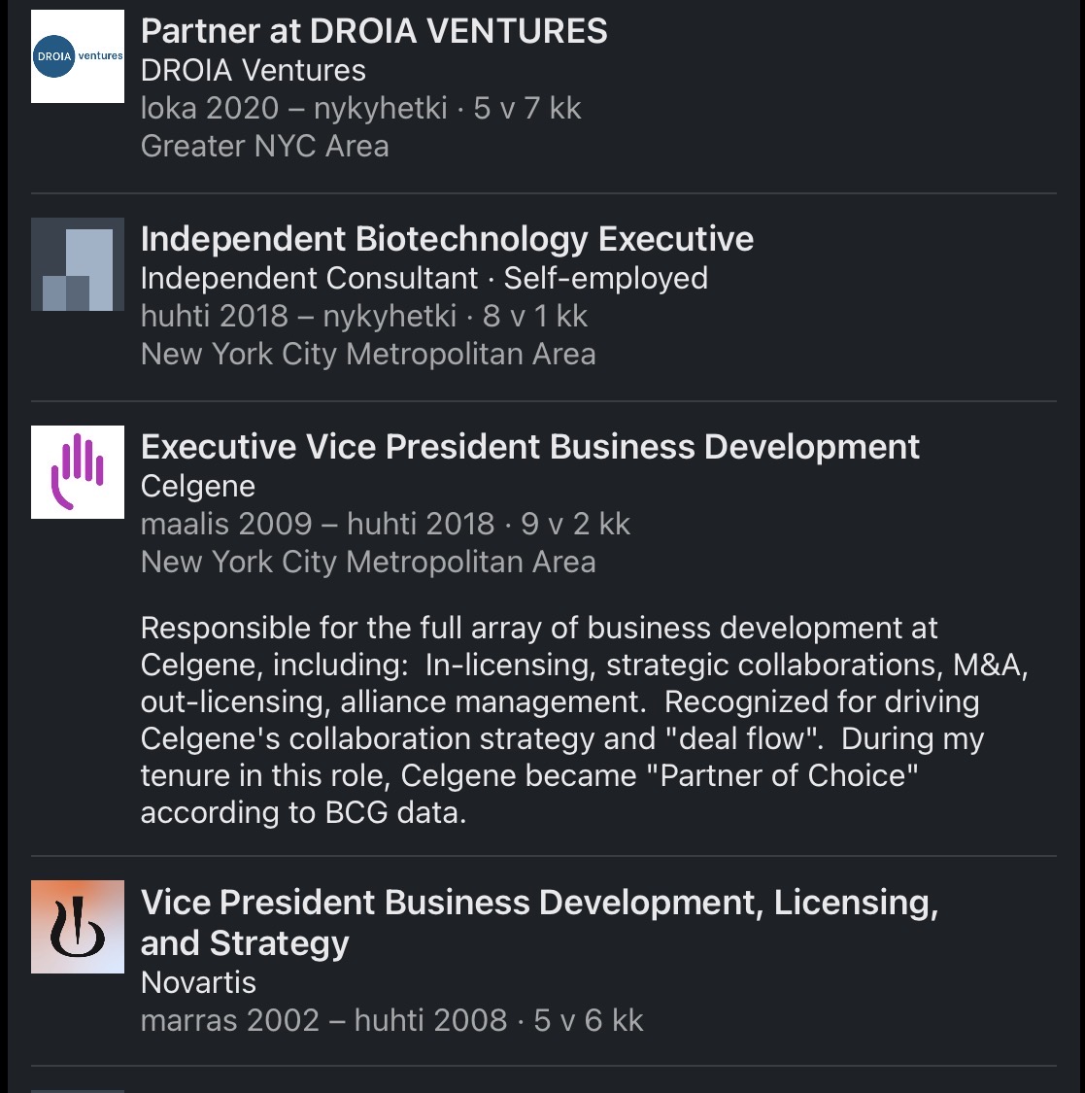
Task: Tap the Celgene company name
Action: click(198, 486)
